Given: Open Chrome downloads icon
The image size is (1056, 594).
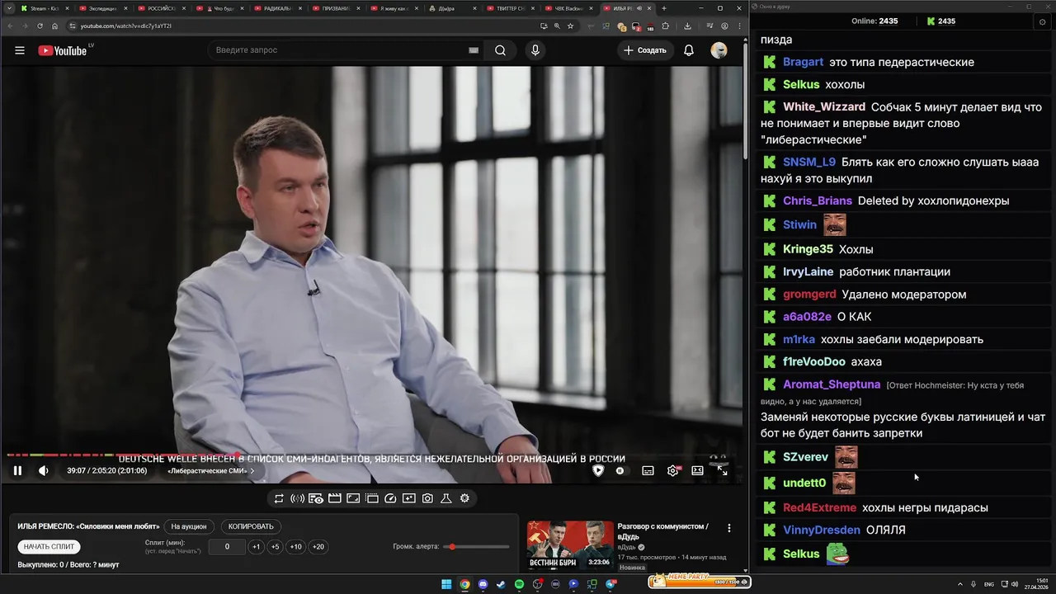Looking at the screenshot, I should pos(687,26).
